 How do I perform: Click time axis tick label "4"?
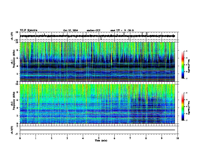[83, 138]
